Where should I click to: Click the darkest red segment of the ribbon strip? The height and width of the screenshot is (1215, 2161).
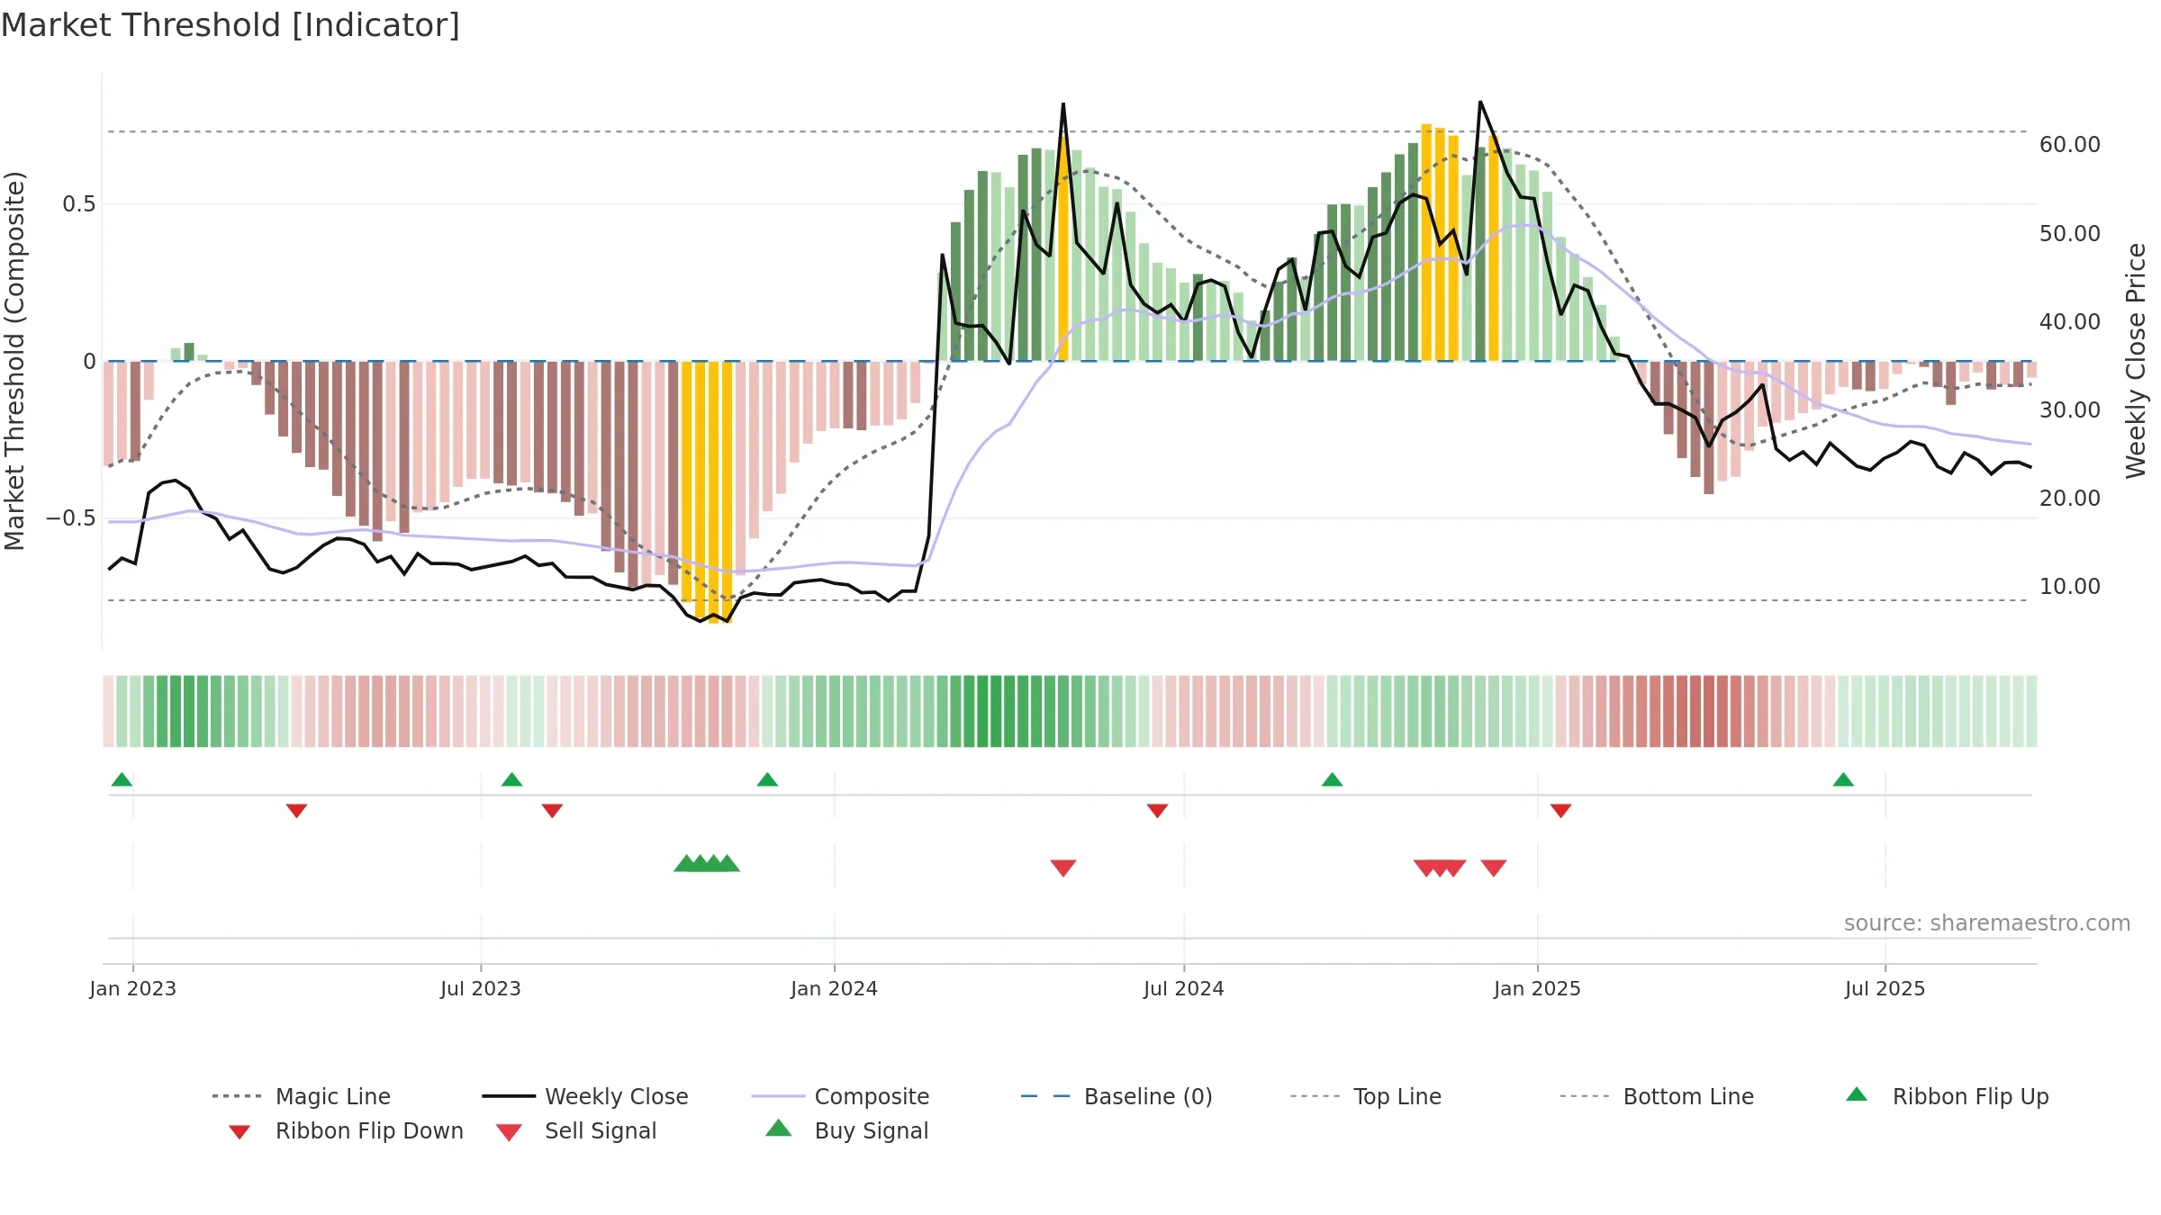pyautogui.click(x=1709, y=711)
